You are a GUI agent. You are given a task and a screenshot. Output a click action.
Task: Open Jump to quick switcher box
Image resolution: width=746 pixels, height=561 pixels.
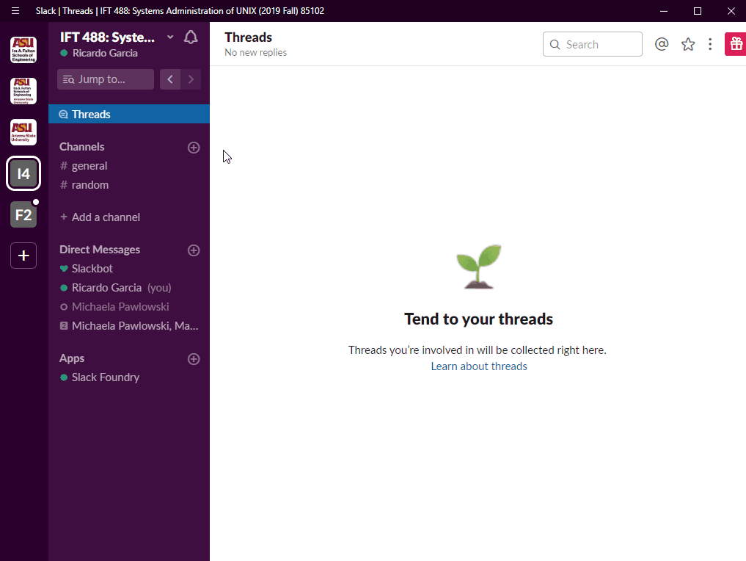(106, 79)
